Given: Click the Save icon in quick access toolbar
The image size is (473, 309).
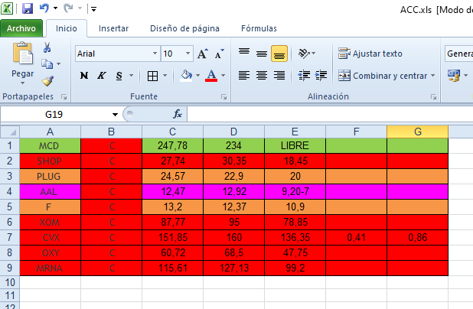Looking at the screenshot, I should tap(28, 8).
